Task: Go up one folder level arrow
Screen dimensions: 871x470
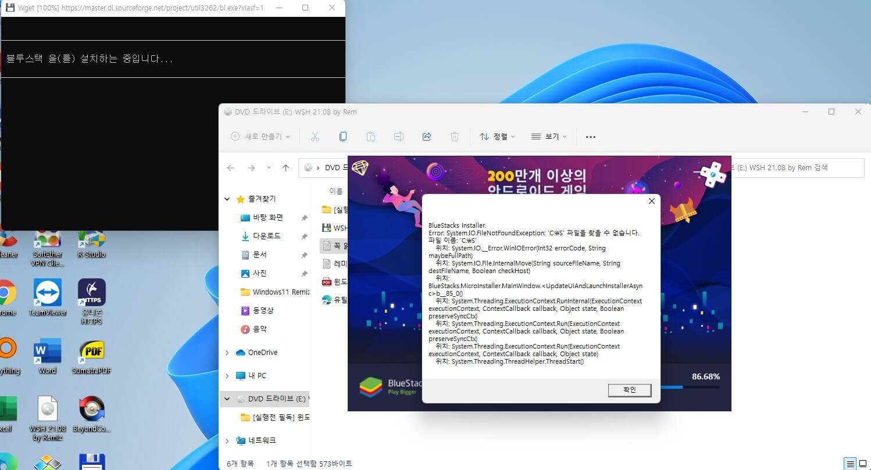Action: coord(285,168)
